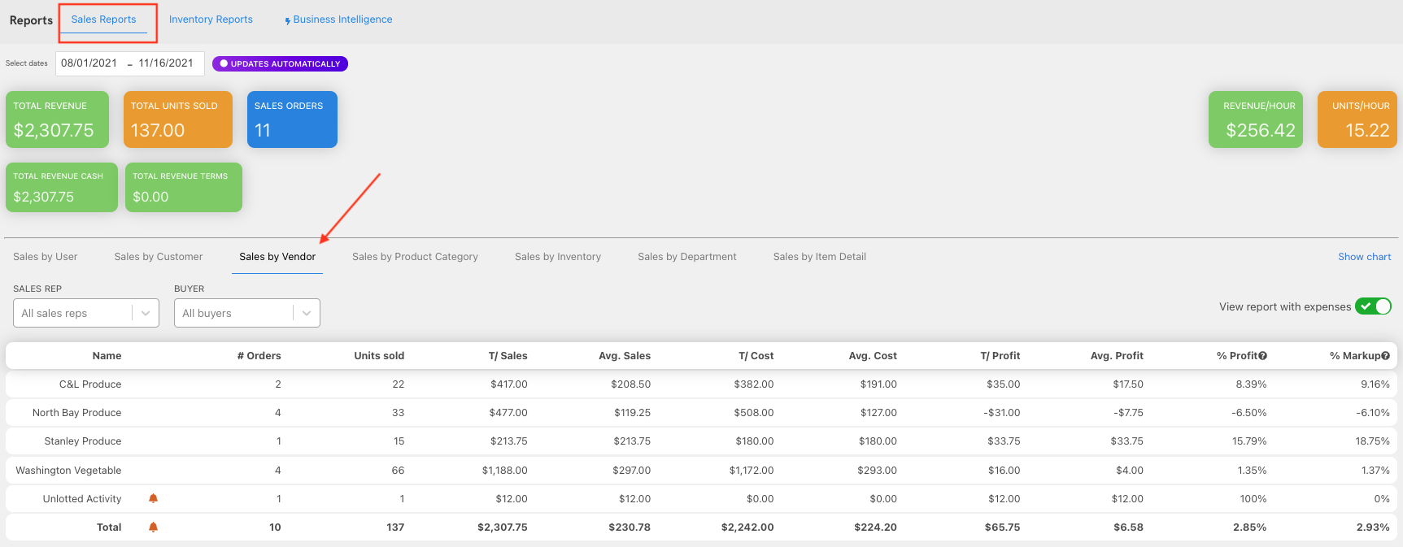The image size is (1403, 547).
Task: Click T/ Cost column header
Action: point(756,356)
